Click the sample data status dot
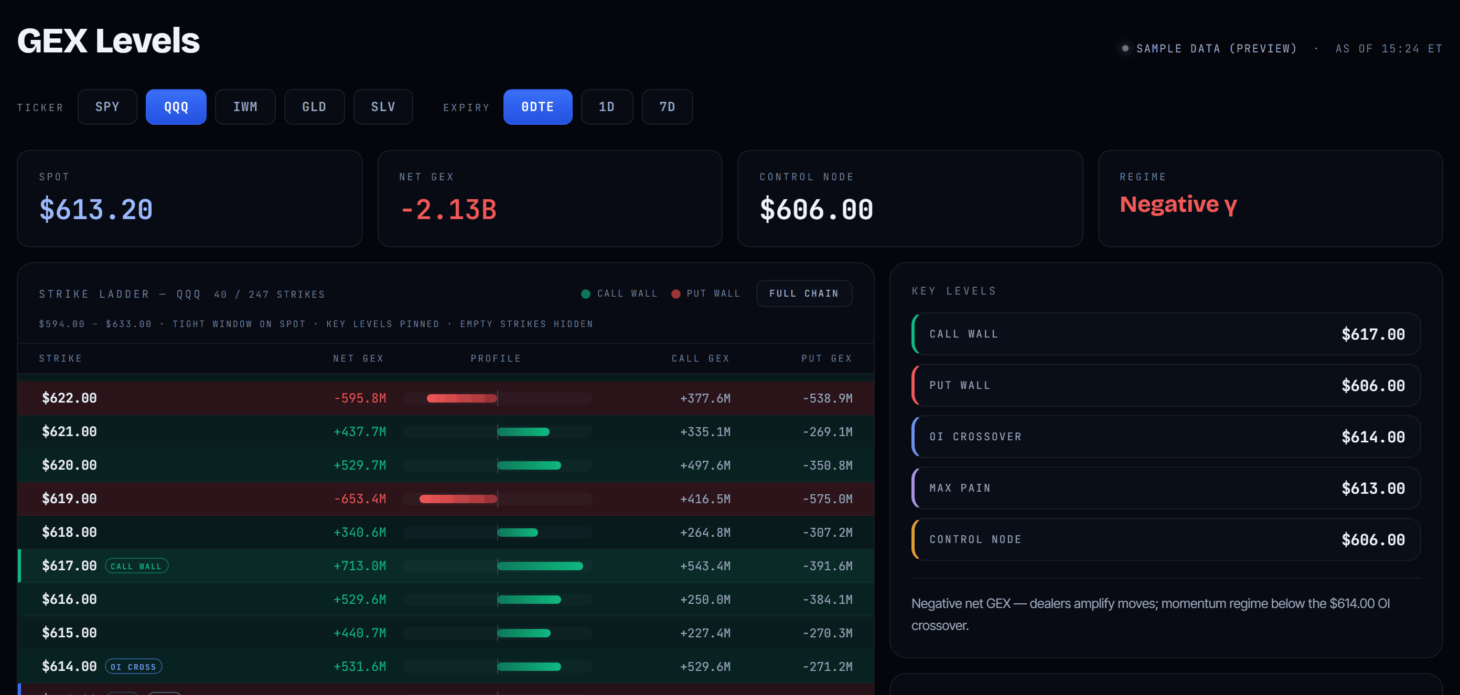Viewport: 1460px width, 695px height. pos(1125,48)
